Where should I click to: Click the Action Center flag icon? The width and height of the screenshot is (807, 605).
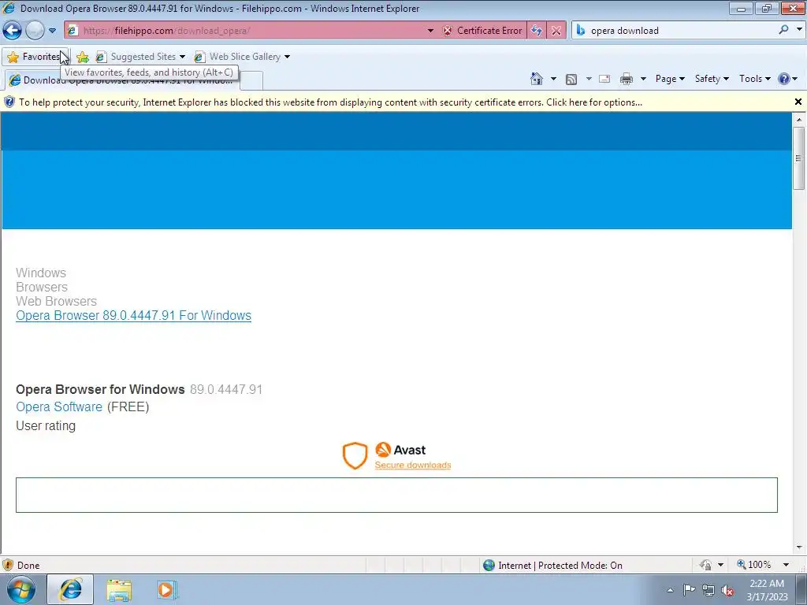tap(689, 589)
